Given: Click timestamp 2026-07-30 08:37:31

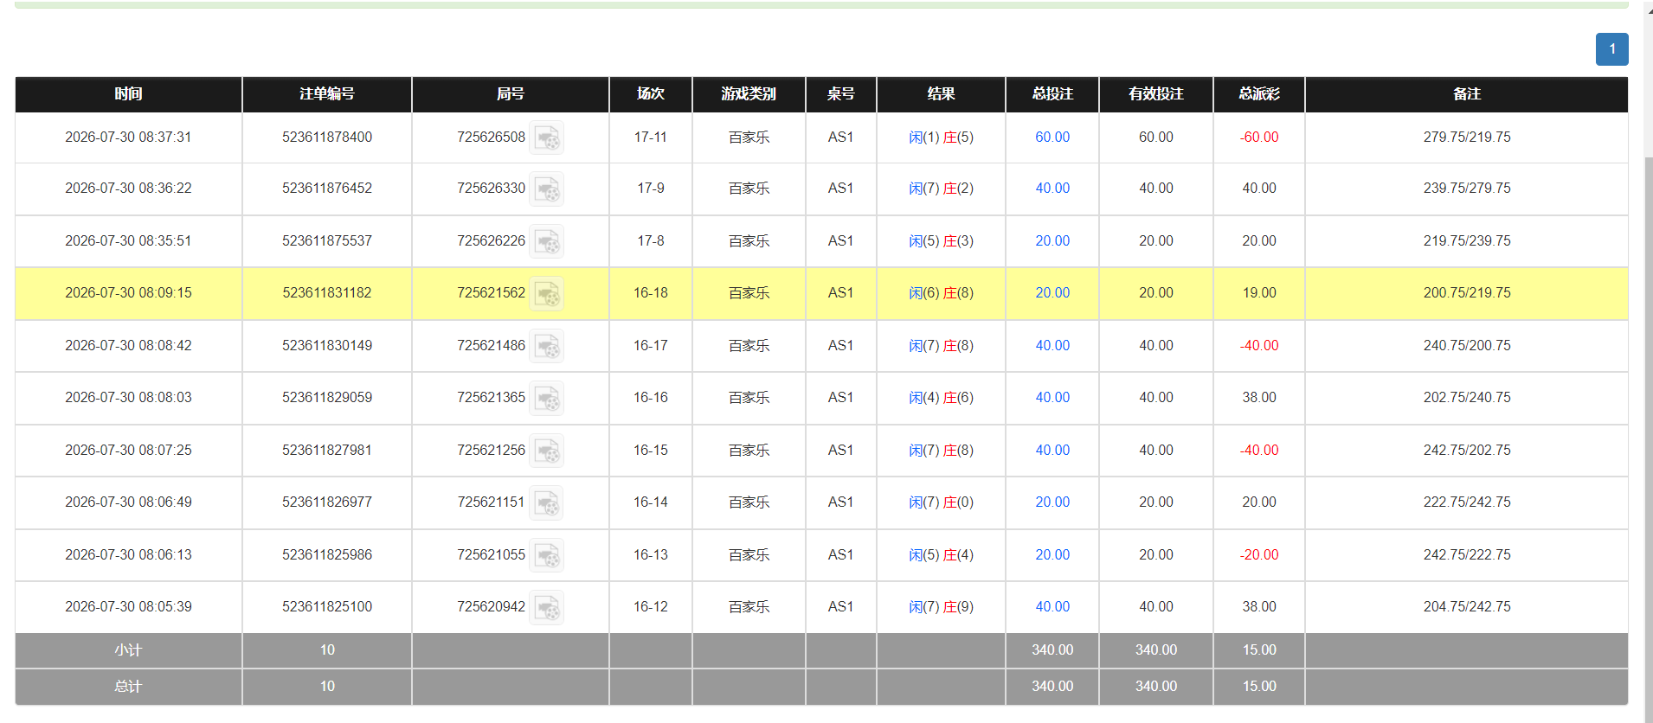Looking at the screenshot, I should [x=128, y=138].
